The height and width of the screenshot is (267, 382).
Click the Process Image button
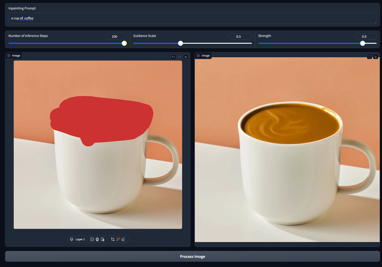192,256
